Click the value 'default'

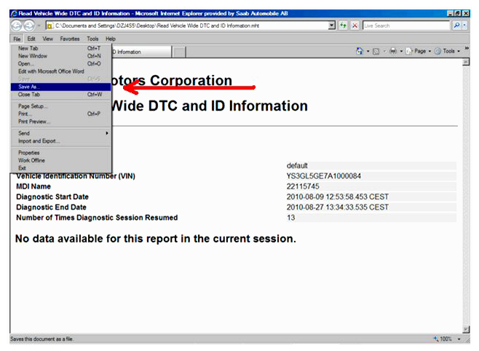click(297, 165)
